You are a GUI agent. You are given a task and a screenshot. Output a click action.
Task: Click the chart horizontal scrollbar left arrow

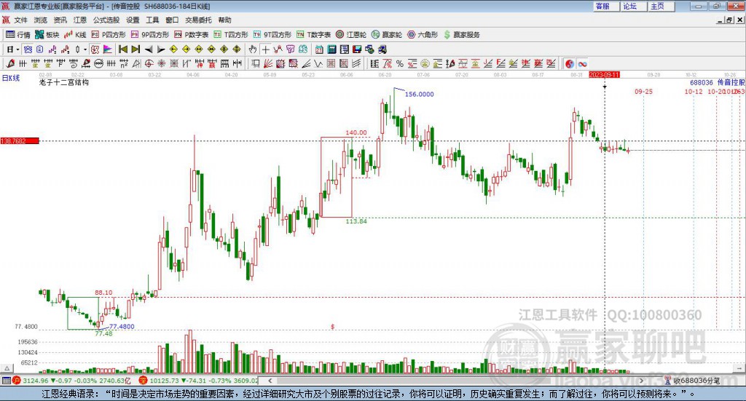270,380
